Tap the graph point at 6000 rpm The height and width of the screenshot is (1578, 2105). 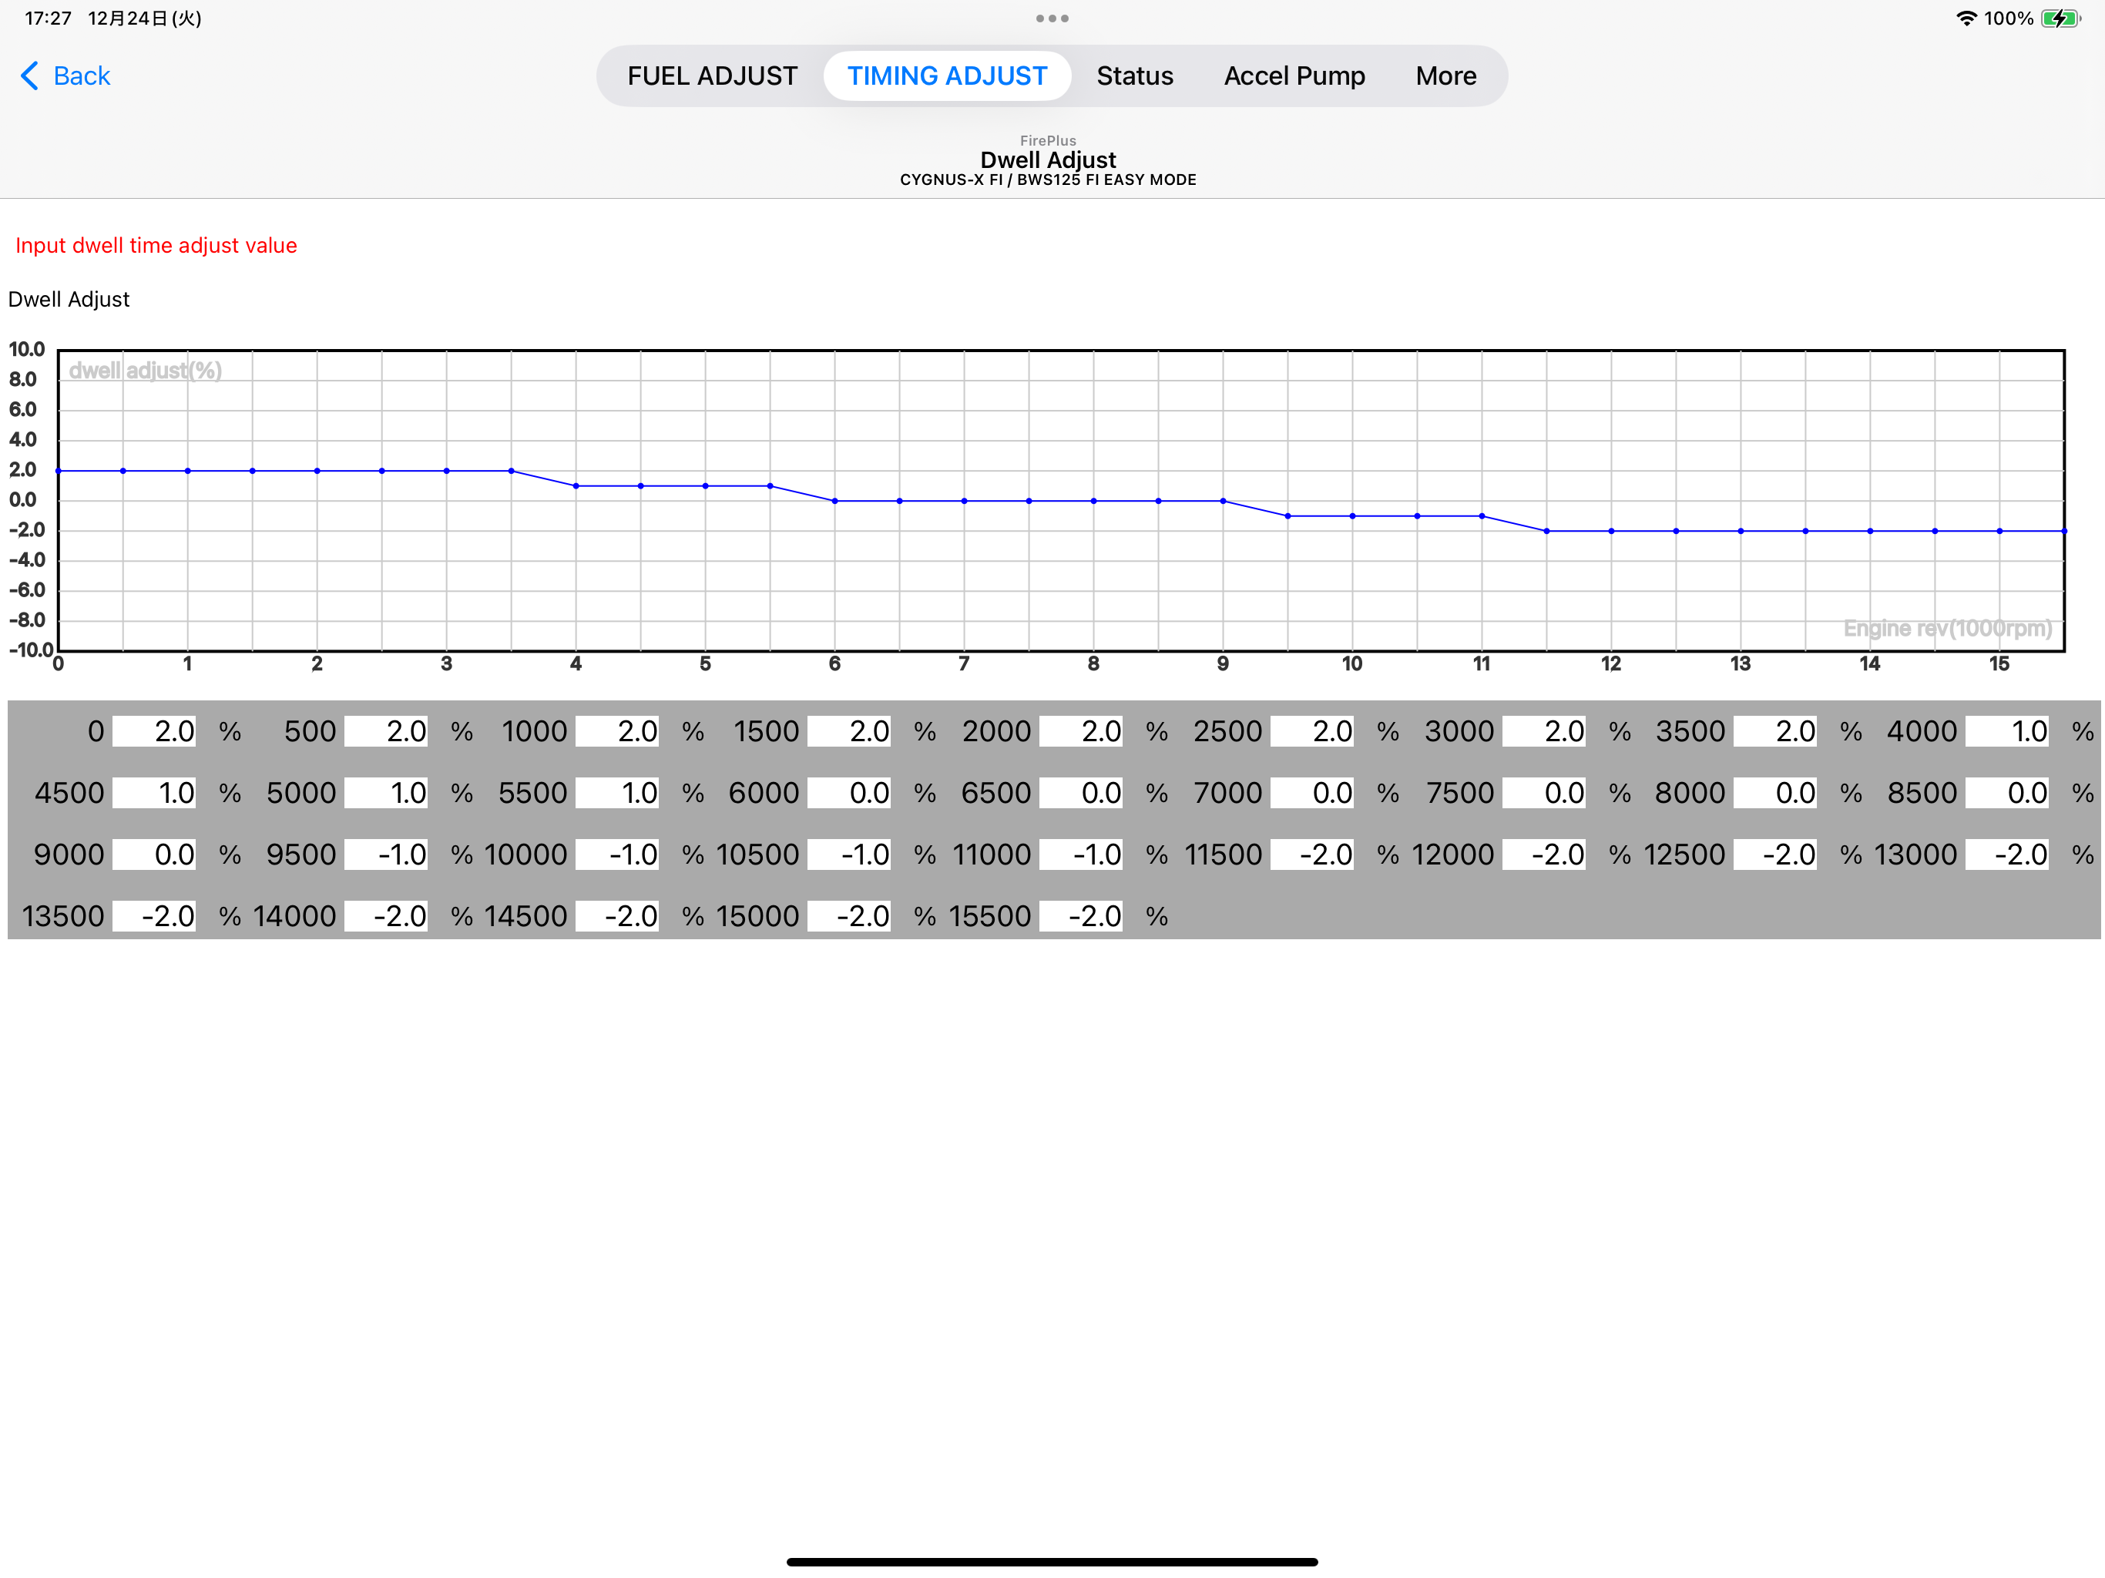pos(834,501)
